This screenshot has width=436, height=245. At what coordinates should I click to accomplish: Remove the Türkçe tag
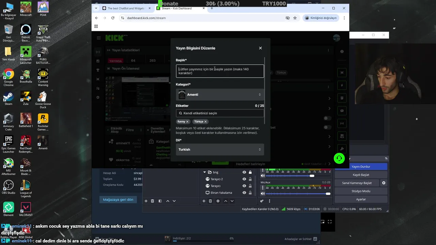tap(205, 121)
